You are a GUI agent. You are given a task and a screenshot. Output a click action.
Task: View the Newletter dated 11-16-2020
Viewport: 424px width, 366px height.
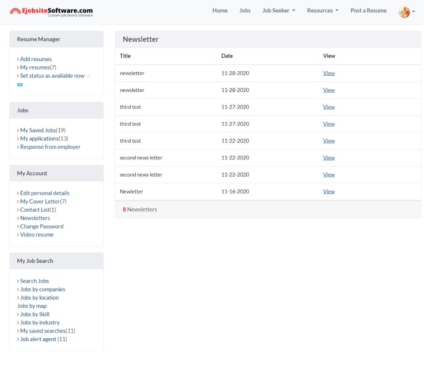tap(329, 191)
